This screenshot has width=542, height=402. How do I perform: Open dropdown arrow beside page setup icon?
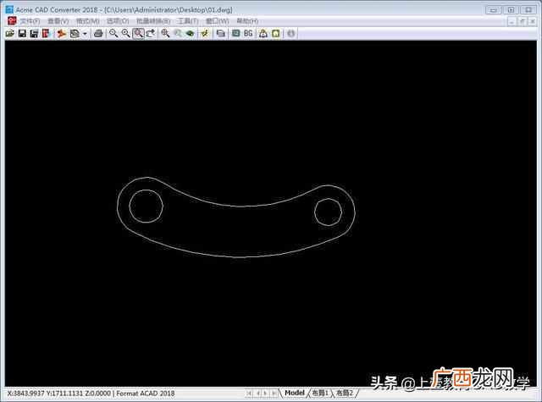[85, 34]
